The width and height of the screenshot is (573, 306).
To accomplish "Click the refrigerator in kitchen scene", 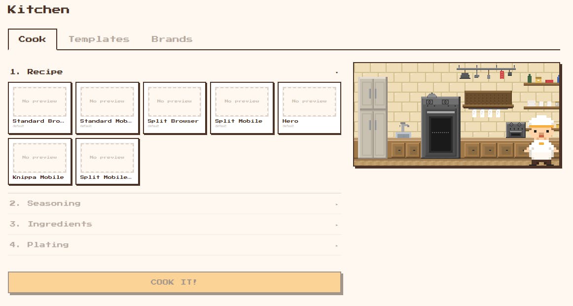I will pos(373,118).
